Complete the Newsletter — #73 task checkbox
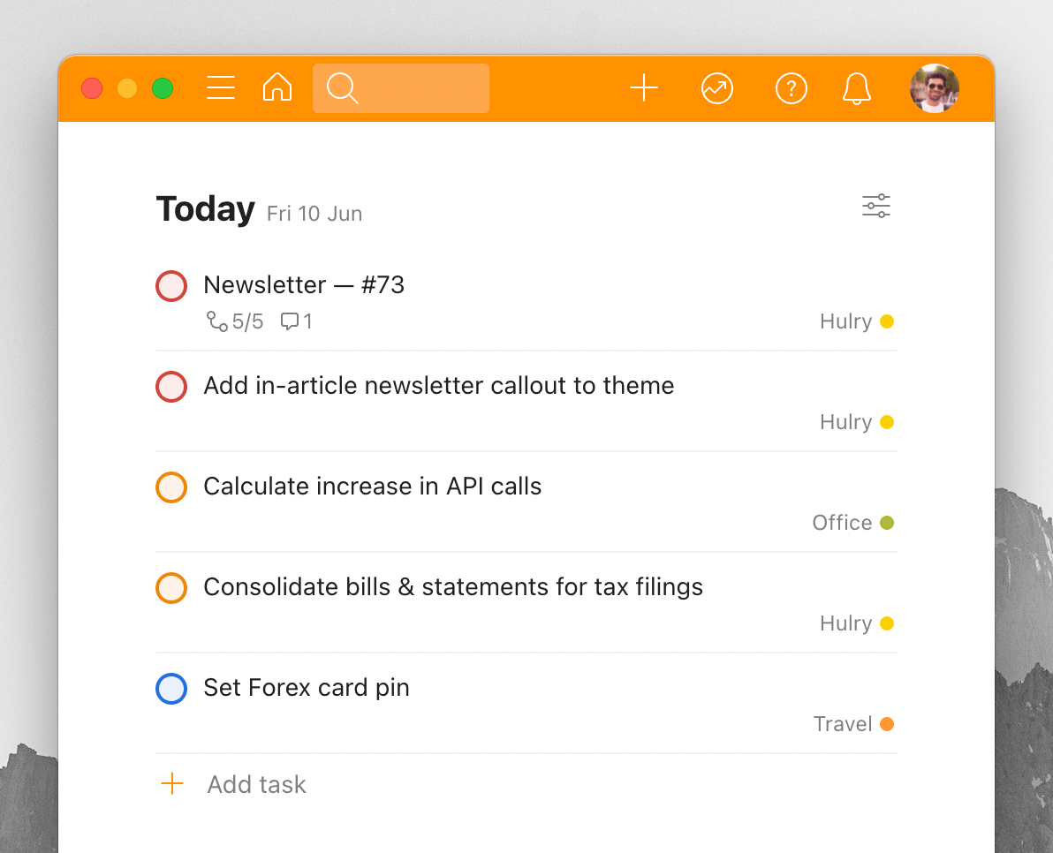The image size is (1053, 853). (171, 286)
